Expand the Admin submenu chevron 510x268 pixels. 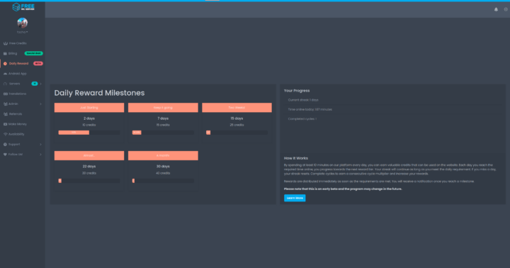[40, 104]
